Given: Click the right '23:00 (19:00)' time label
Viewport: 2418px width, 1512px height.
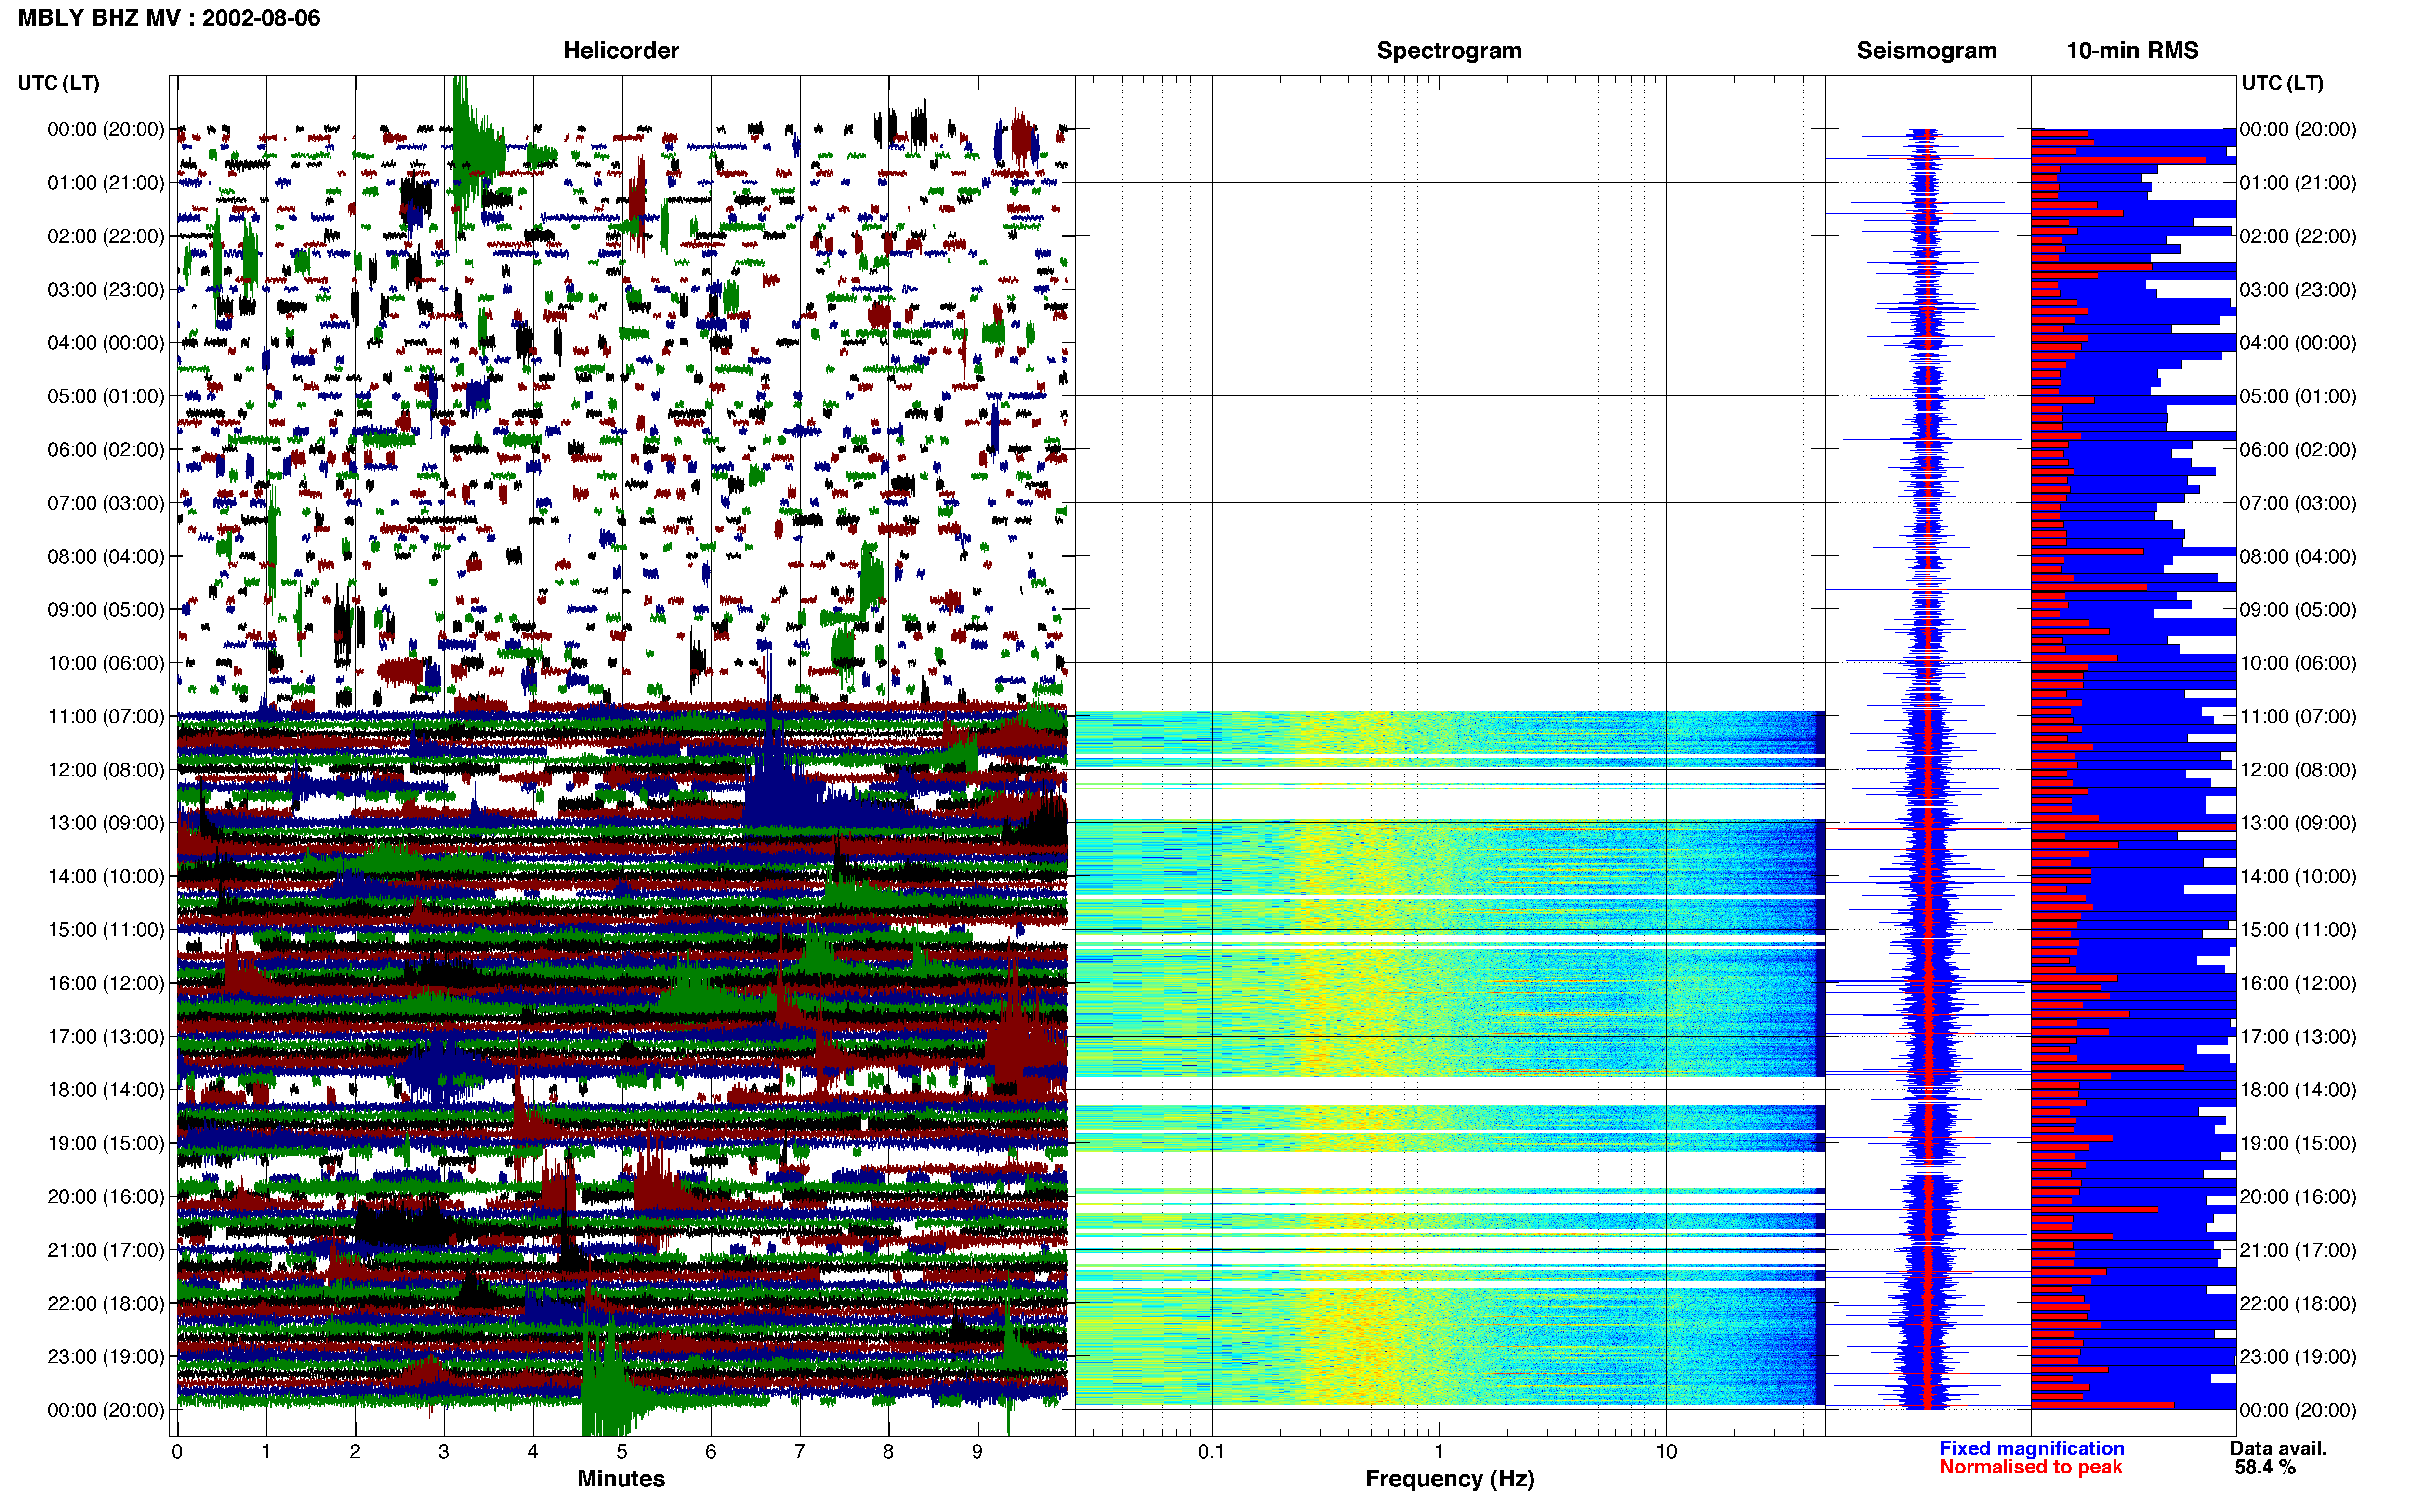Looking at the screenshot, I should [2298, 1357].
